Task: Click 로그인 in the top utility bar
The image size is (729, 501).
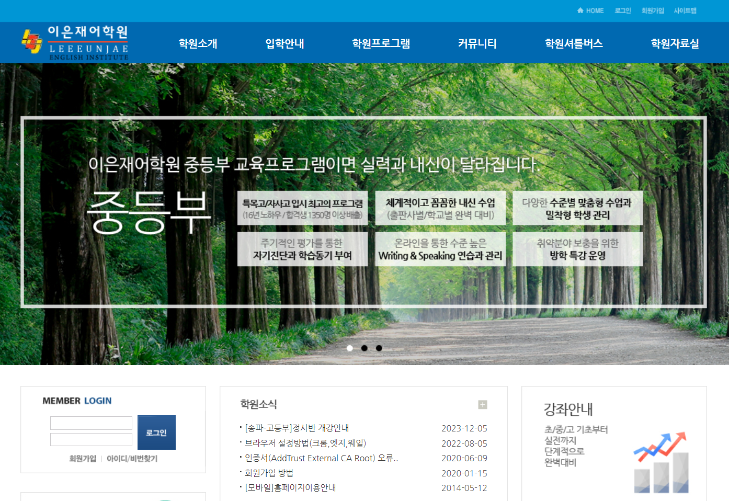Action: [623, 10]
